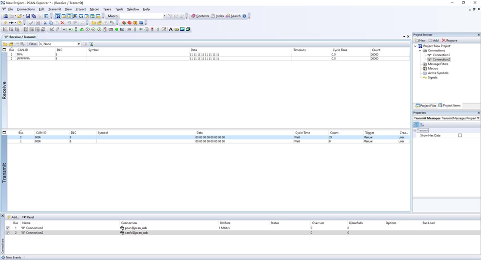The width and height of the screenshot is (481, 260).
Task: Collapse the Connections tree node
Action: pos(420,50)
